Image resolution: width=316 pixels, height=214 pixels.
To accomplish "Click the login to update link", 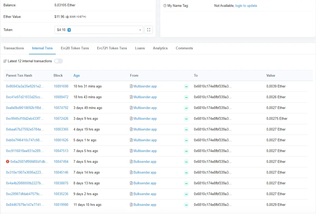I will pyautogui.click(x=246, y=6).
